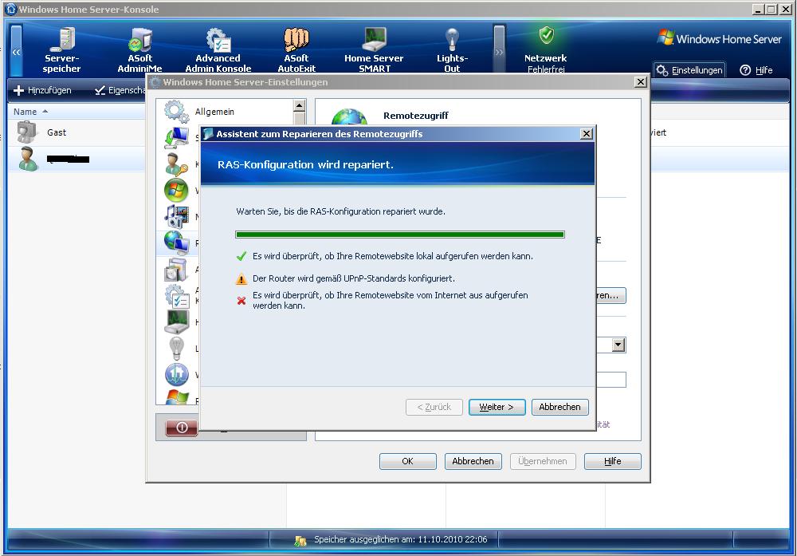Click the wizard title bar icon

[208, 134]
